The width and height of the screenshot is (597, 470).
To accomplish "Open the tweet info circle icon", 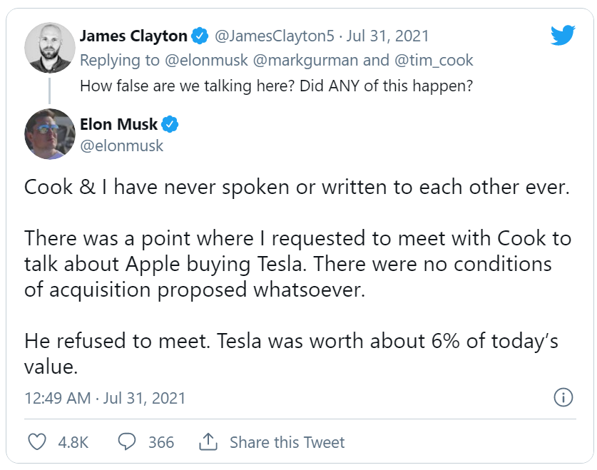I will (x=563, y=397).
